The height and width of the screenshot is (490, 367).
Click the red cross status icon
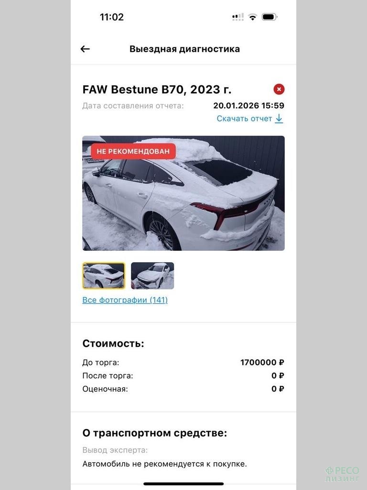coord(279,89)
